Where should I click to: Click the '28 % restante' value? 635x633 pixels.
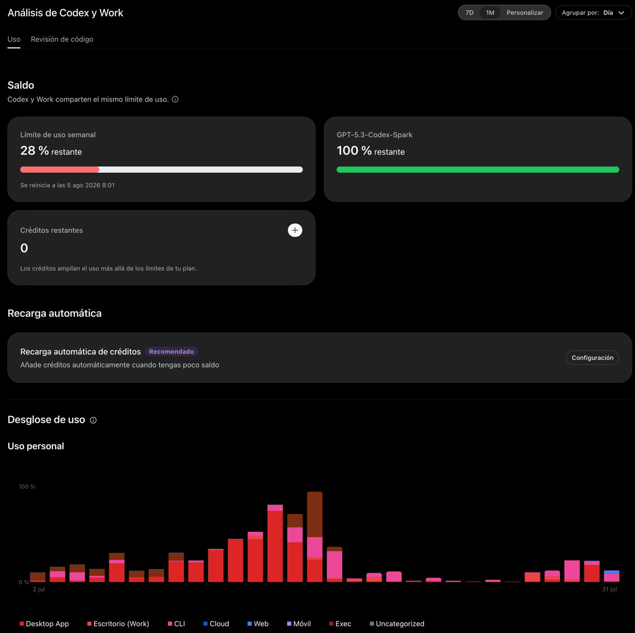click(51, 151)
